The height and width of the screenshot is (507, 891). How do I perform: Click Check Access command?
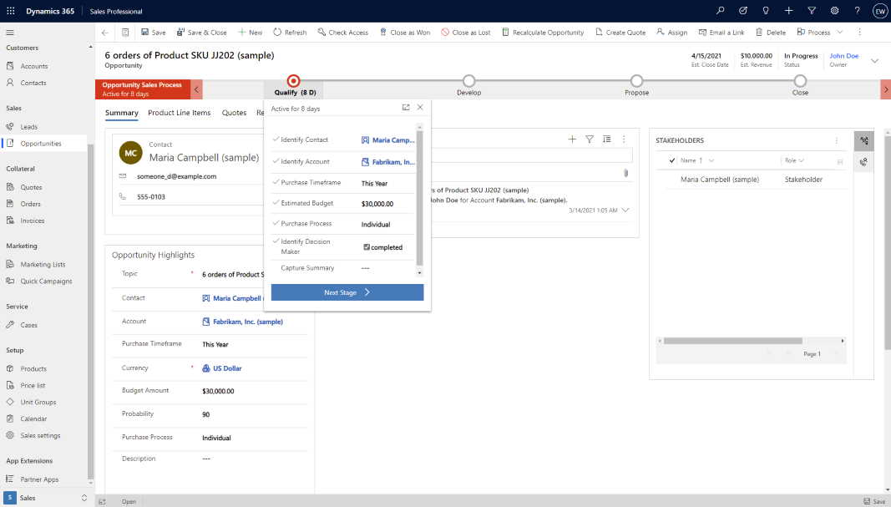point(342,33)
